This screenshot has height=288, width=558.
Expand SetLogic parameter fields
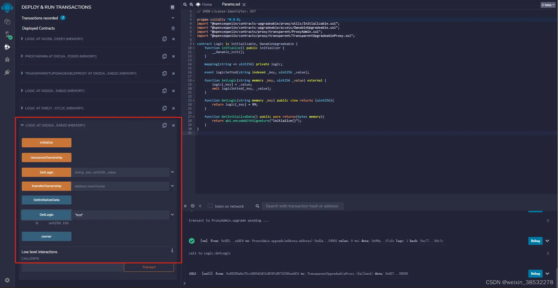[172, 172]
